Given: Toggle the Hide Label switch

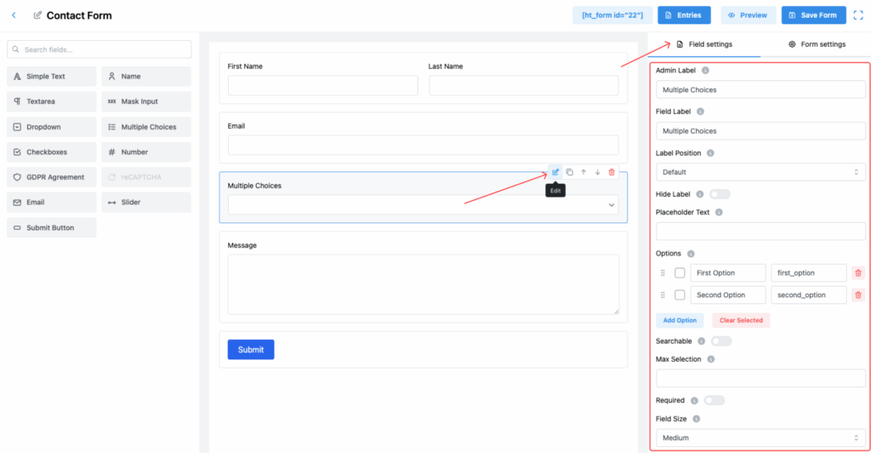Looking at the screenshot, I should [x=720, y=194].
